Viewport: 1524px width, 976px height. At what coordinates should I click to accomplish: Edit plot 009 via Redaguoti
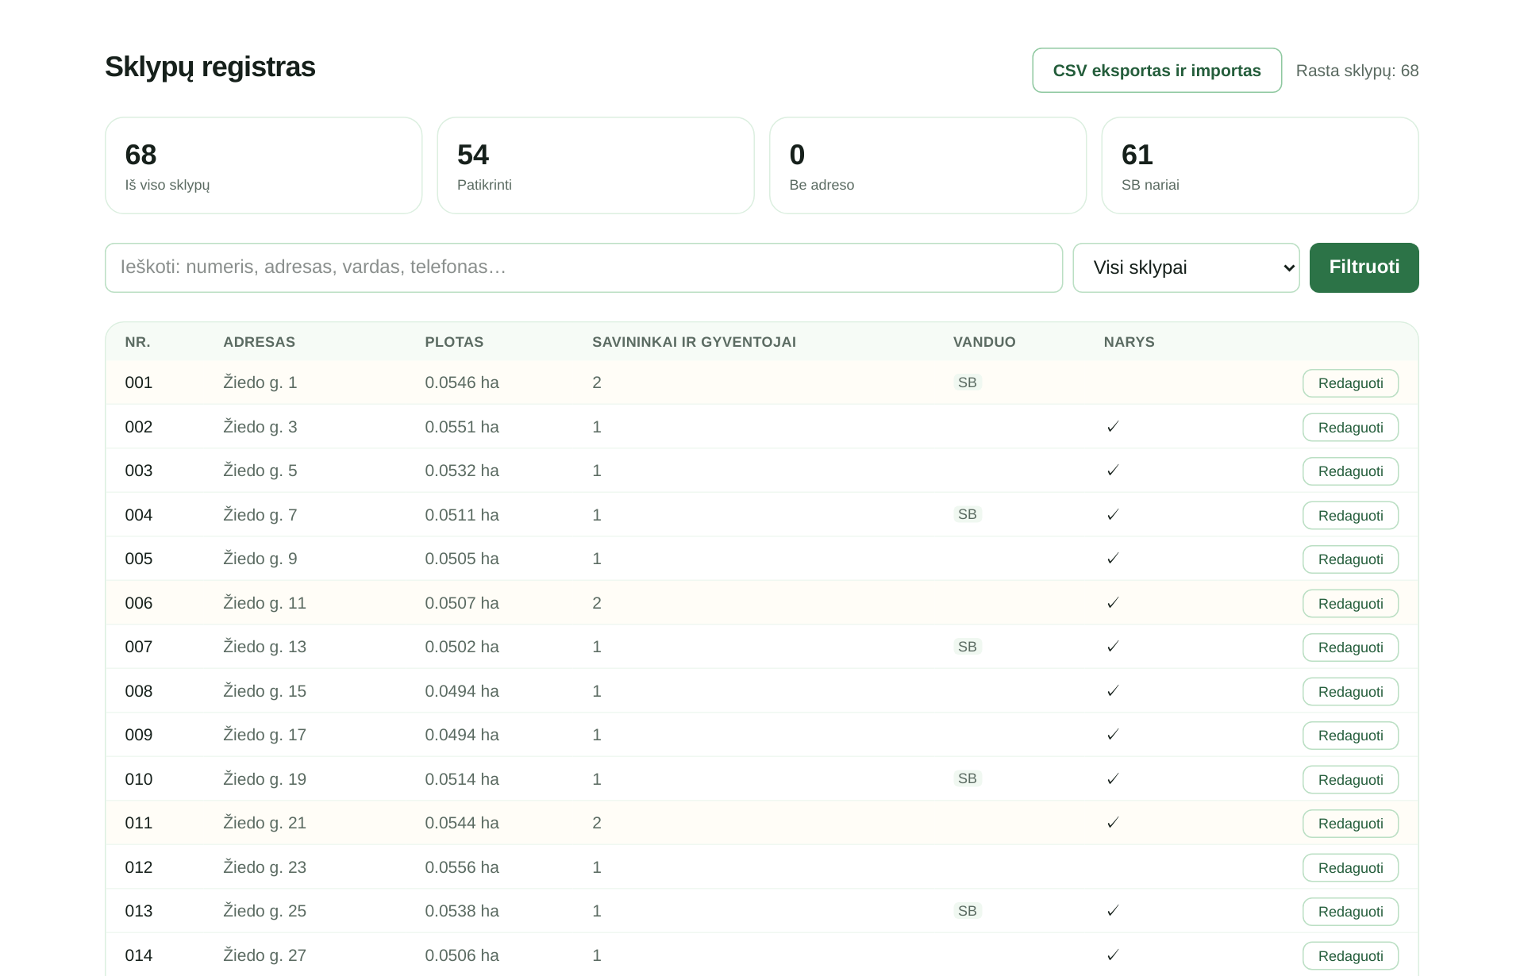[1350, 736]
